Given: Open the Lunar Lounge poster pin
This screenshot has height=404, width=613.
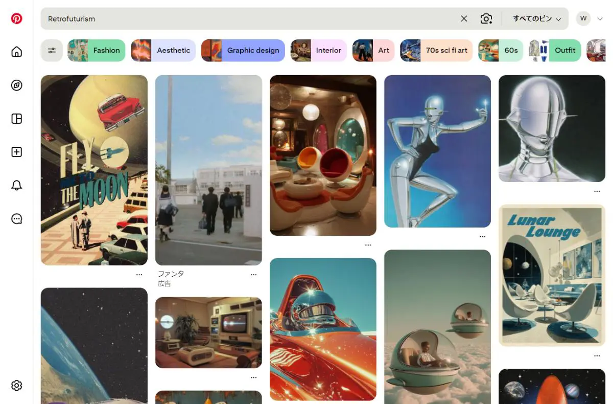Looking at the screenshot, I should coord(552,275).
